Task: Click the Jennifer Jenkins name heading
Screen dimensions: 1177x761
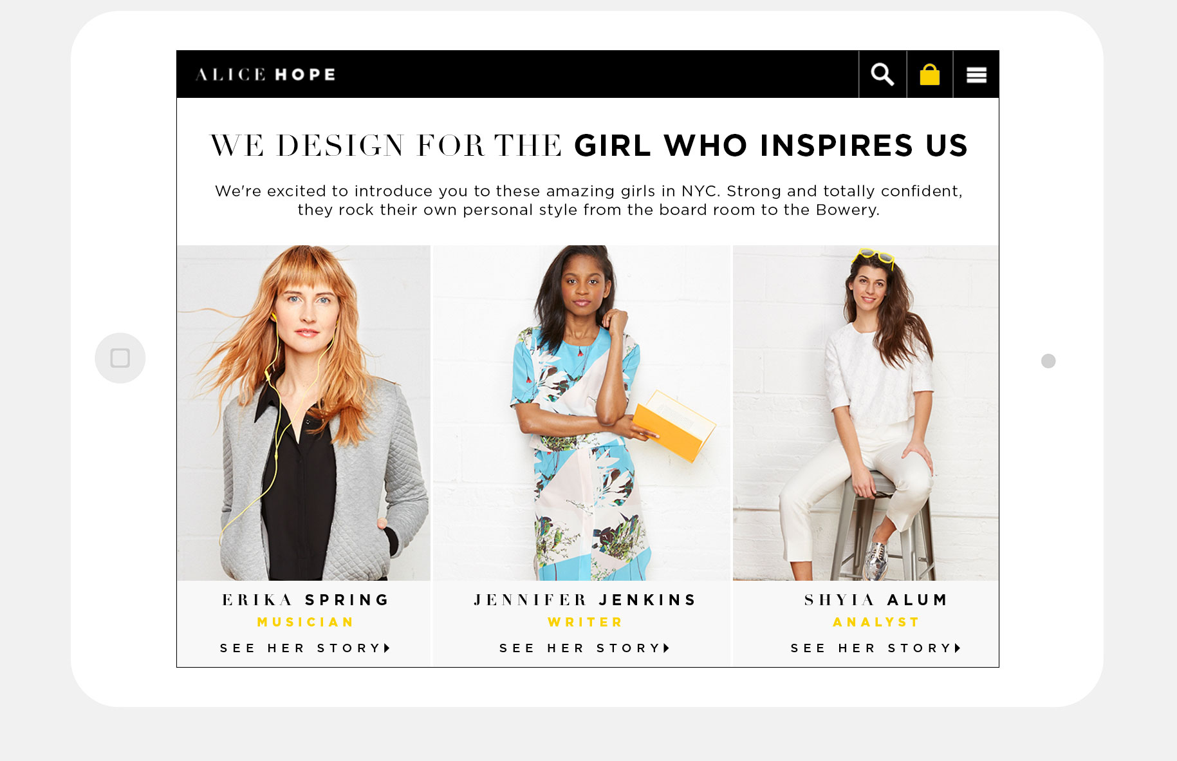Action: point(585,600)
